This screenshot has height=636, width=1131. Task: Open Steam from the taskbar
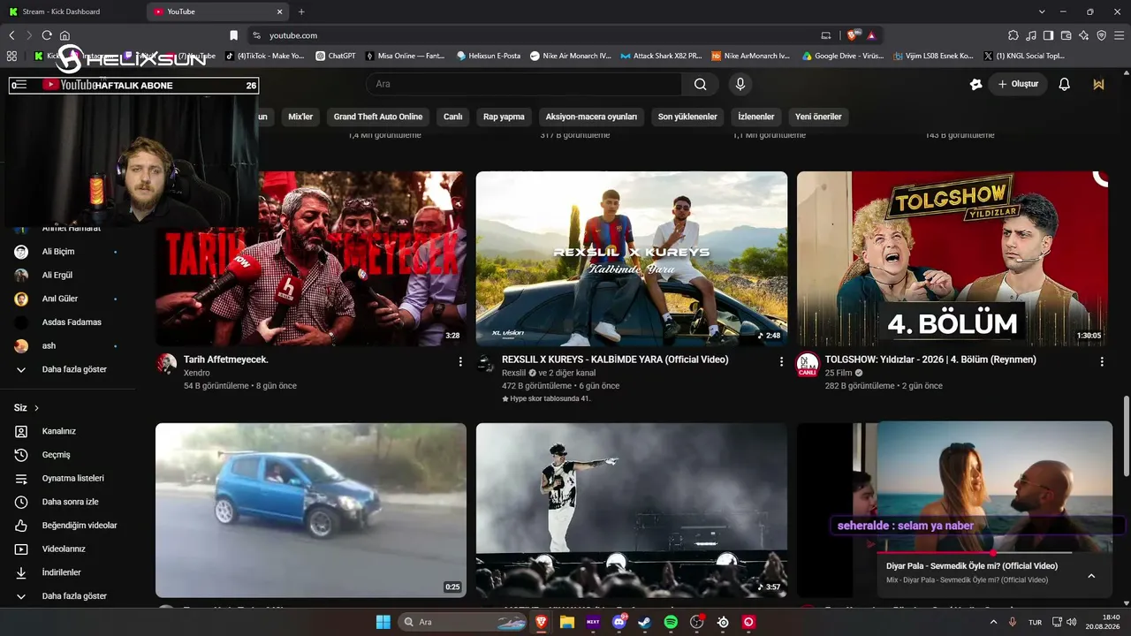(x=645, y=622)
